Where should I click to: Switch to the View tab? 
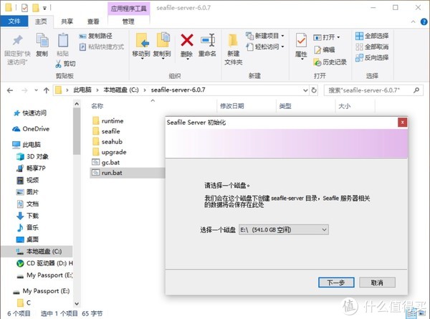[x=93, y=22]
